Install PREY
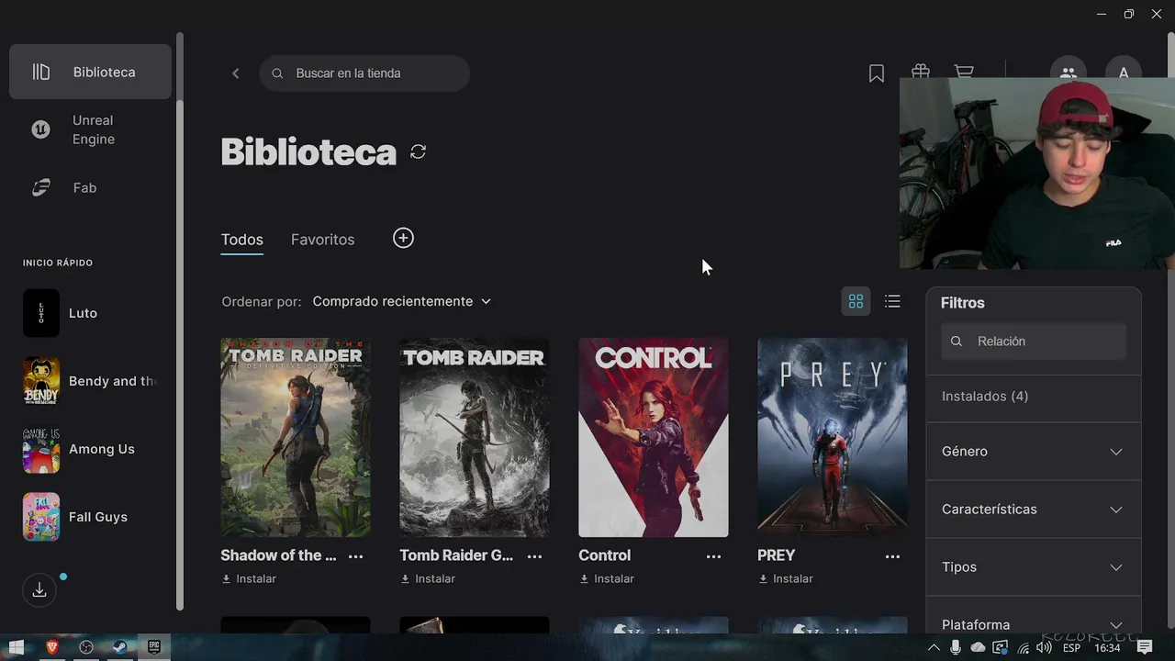The height and width of the screenshot is (661, 1175). pos(786,579)
